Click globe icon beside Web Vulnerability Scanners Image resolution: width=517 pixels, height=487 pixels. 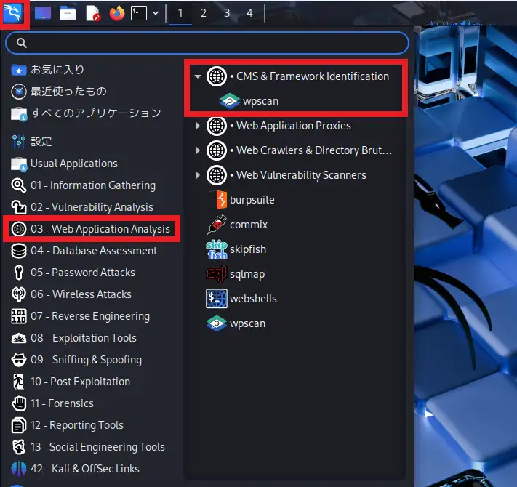(217, 175)
